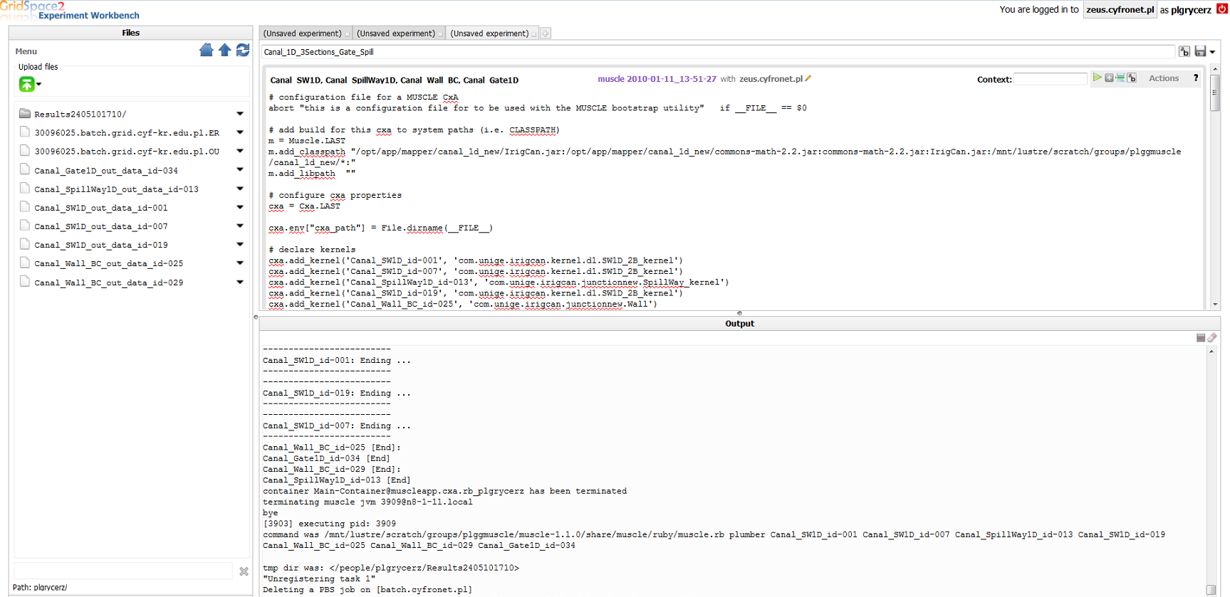Open the Canal_SW1D_out_data_id-007 file
Viewport: 1230px width, 597px height.
[x=101, y=226]
